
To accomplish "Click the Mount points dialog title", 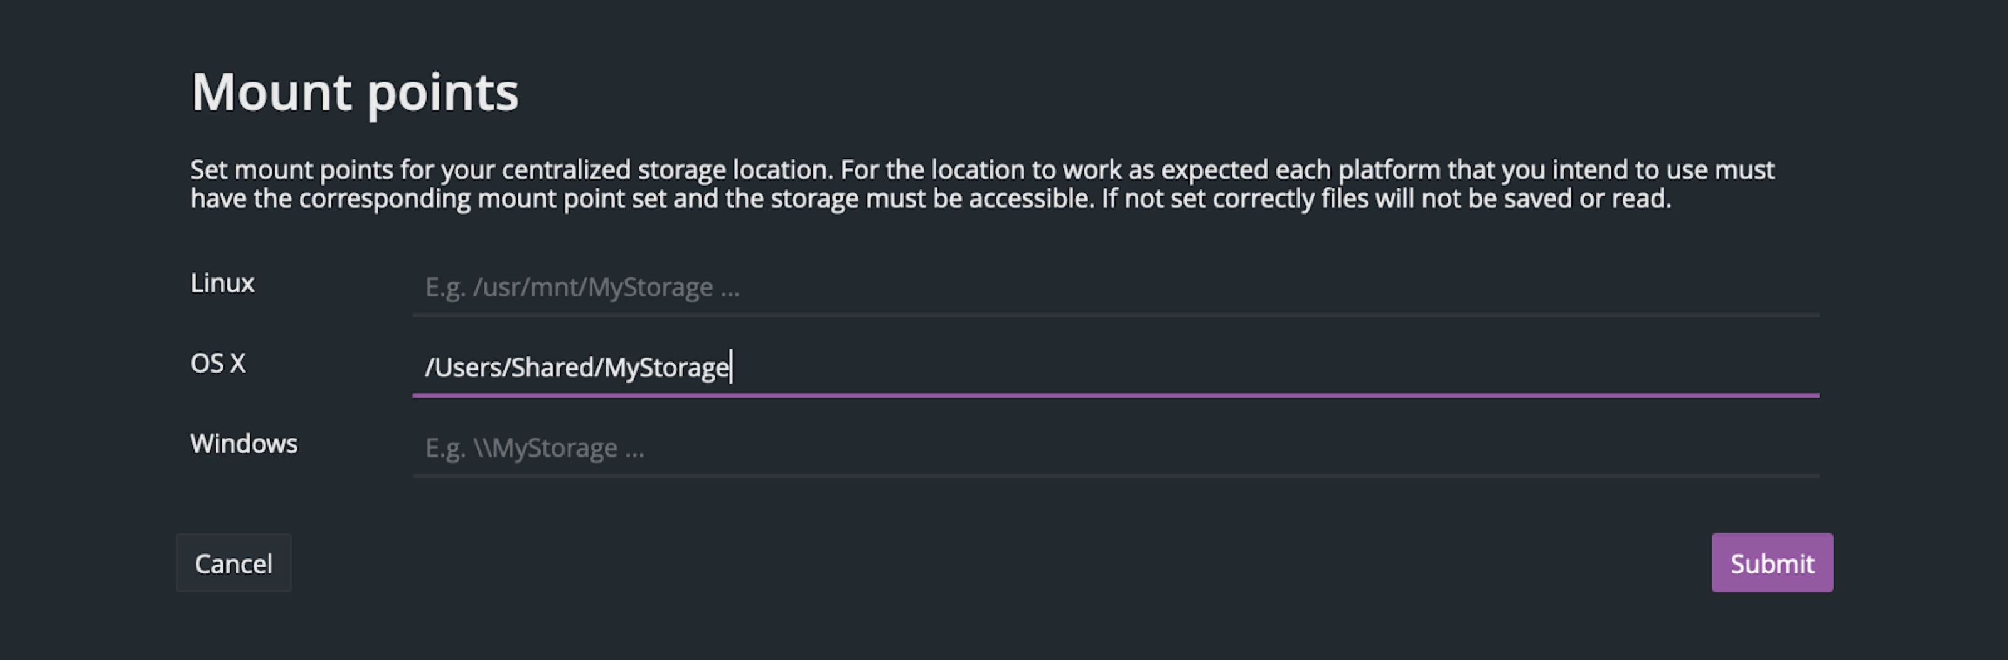I will [355, 92].
